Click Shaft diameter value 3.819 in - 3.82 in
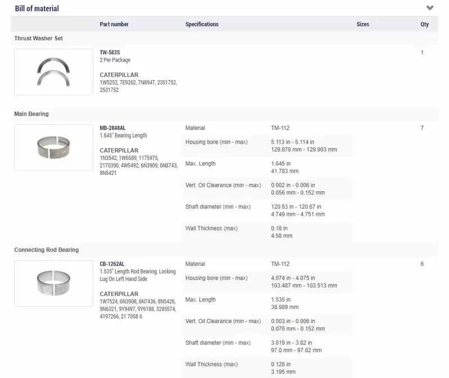Viewport: 449px width, 378px height. [292, 343]
